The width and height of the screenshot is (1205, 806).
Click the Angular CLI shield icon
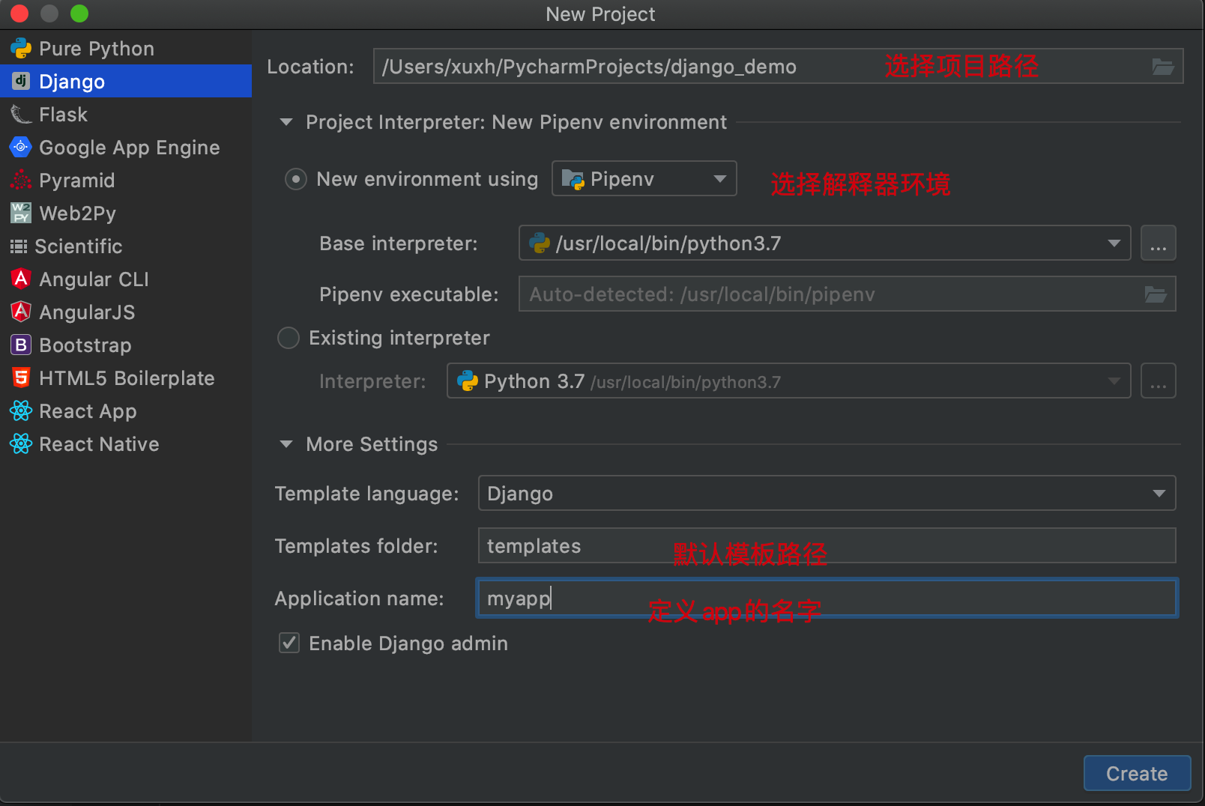pos(21,279)
